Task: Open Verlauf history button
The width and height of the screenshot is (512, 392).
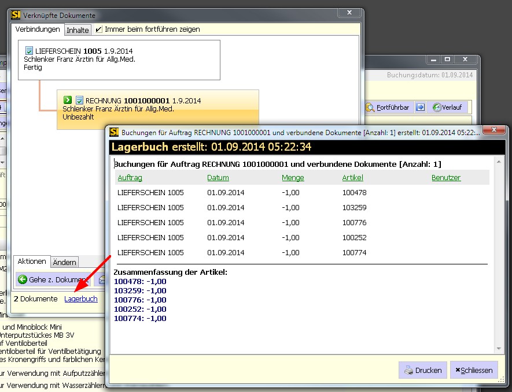Action: [x=448, y=107]
